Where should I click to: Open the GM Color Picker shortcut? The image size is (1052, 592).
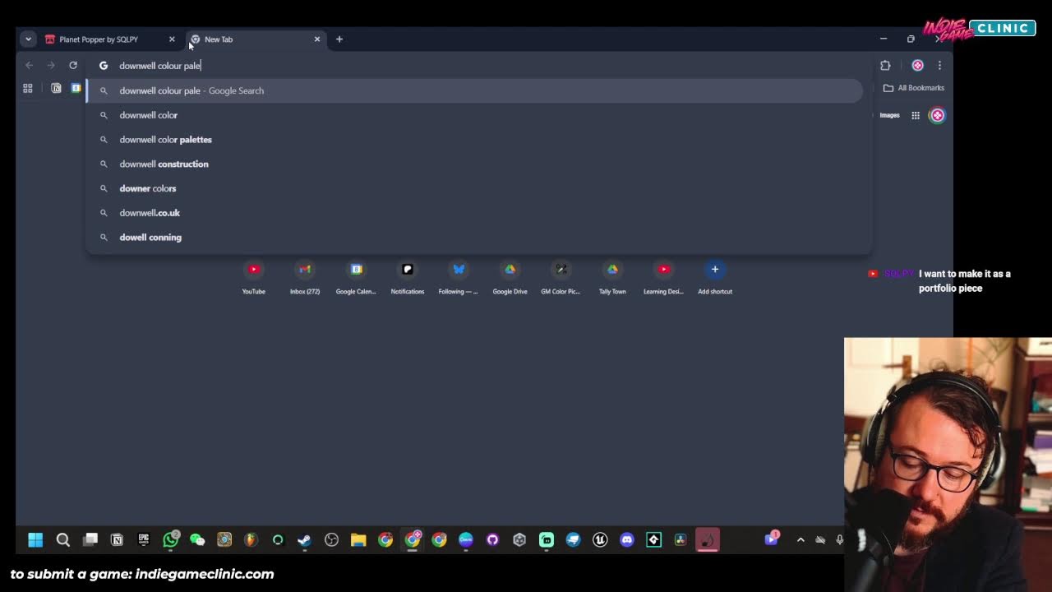561,277
